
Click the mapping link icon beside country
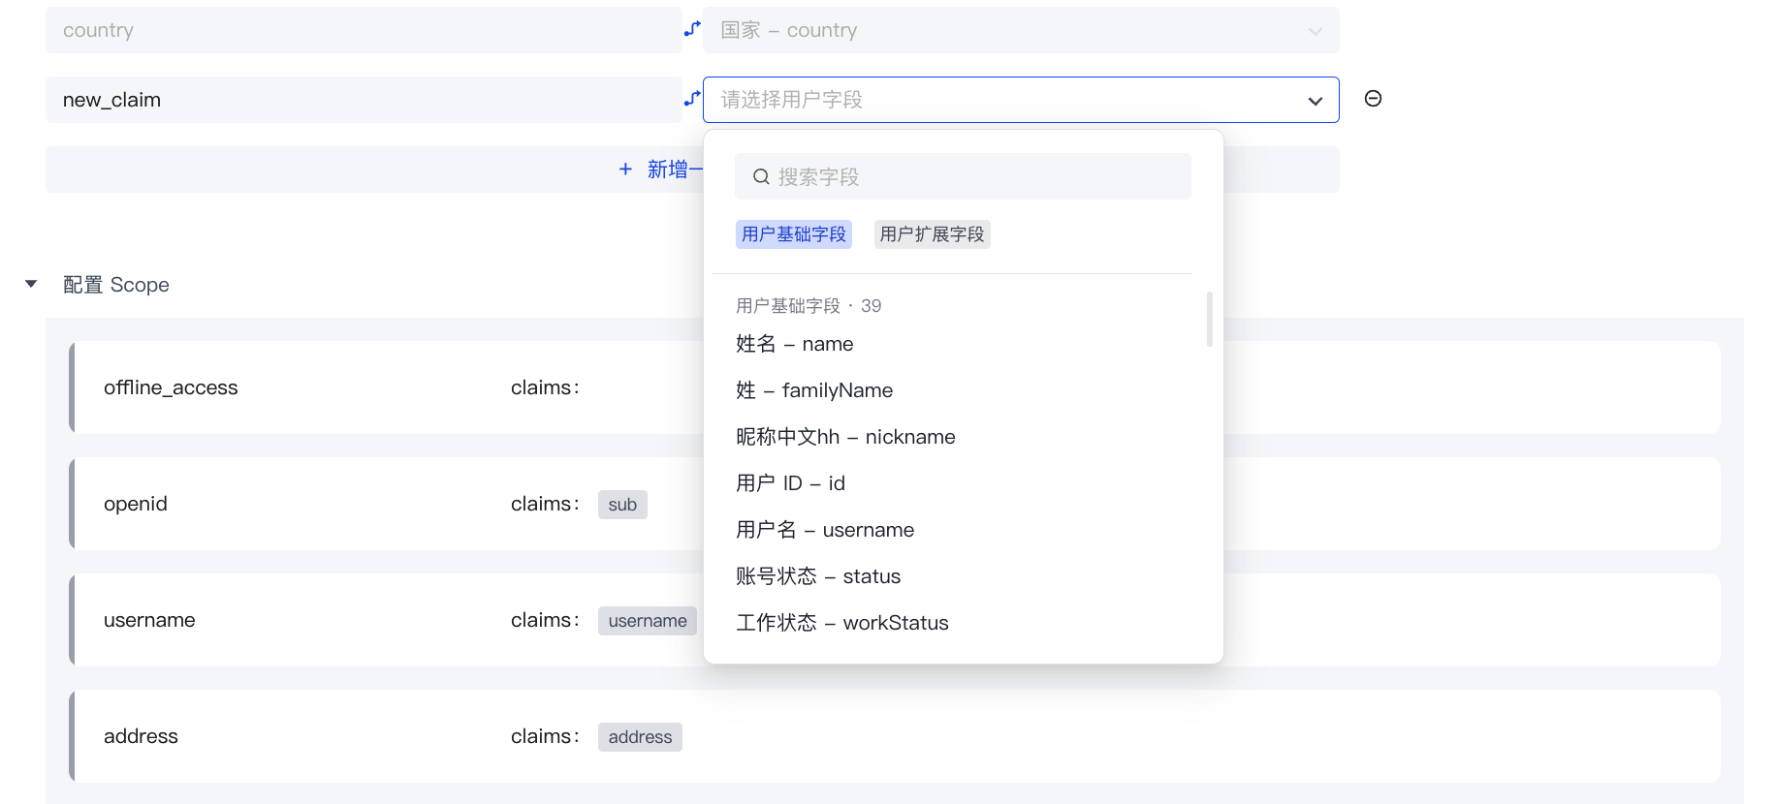[x=692, y=29]
